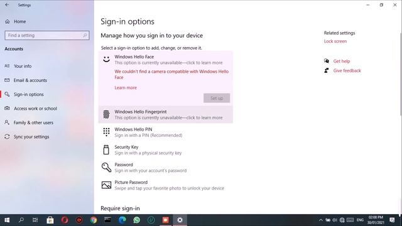Open Task View on the taskbar
The width and height of the screenshot is (402, 226).
point(35,220)
